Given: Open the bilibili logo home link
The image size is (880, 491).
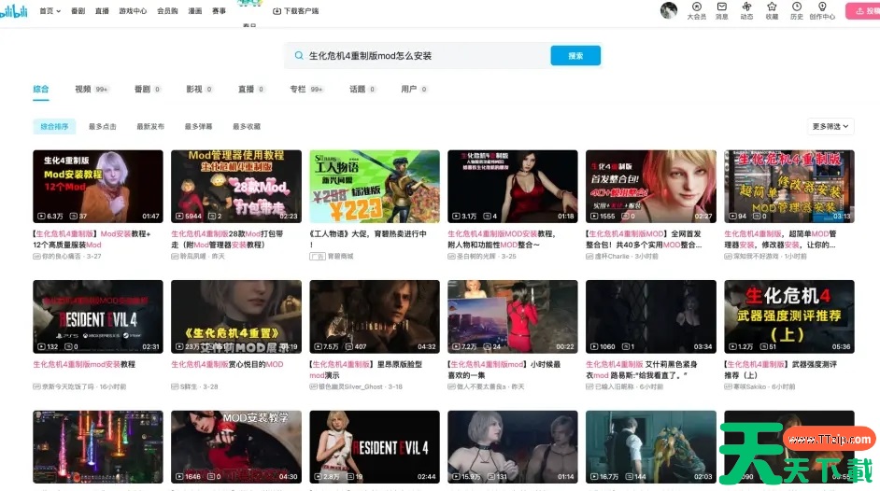Looking at the screenshot, I should (13, 10).
